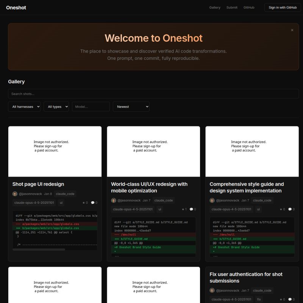Open Fix user authentication for shot submissions
The image size is (303, 303).
246,277
